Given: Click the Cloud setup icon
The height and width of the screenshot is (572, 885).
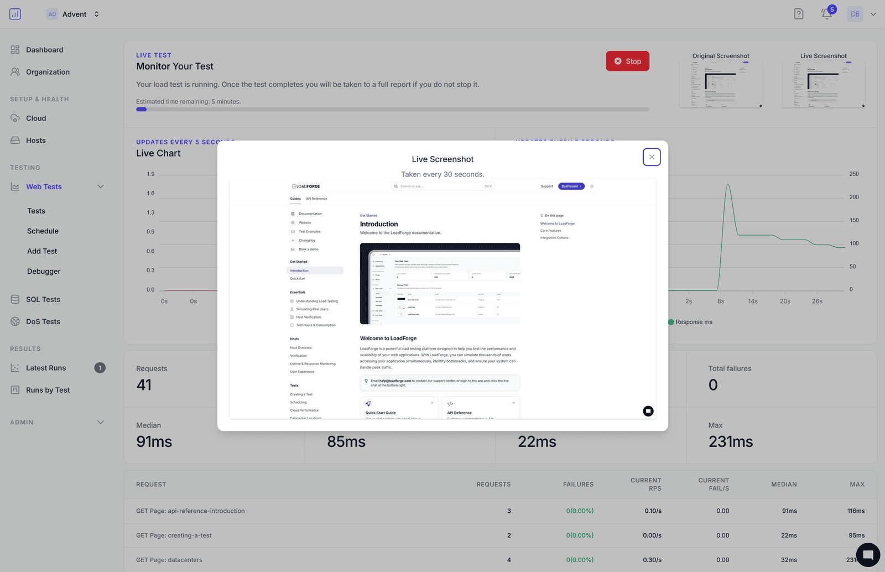Looking at the screenshot, I should coord(15,118).
